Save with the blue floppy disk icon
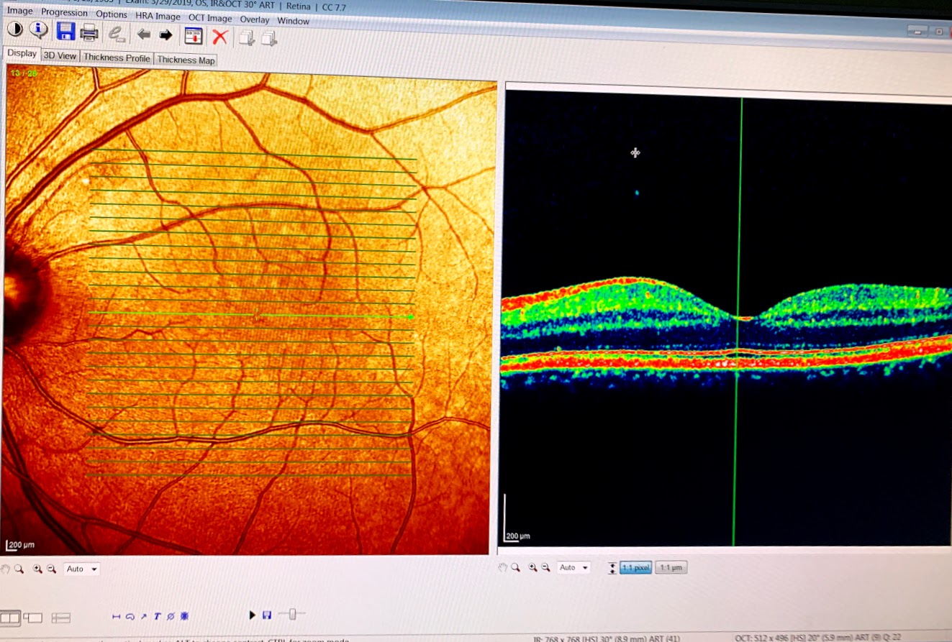This screenshot has height=642, width=952. (x=65, y=32)
